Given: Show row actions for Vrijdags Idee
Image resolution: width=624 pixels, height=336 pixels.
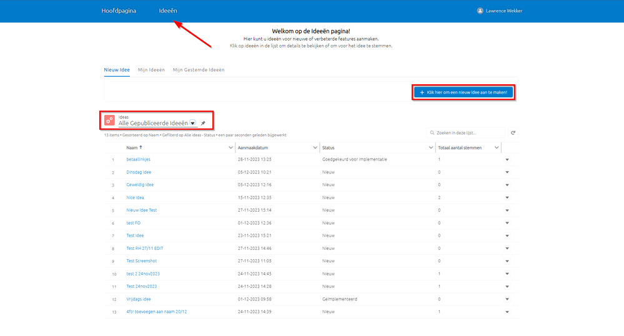Looking at the screenshot, I should [x=507, y=299].
